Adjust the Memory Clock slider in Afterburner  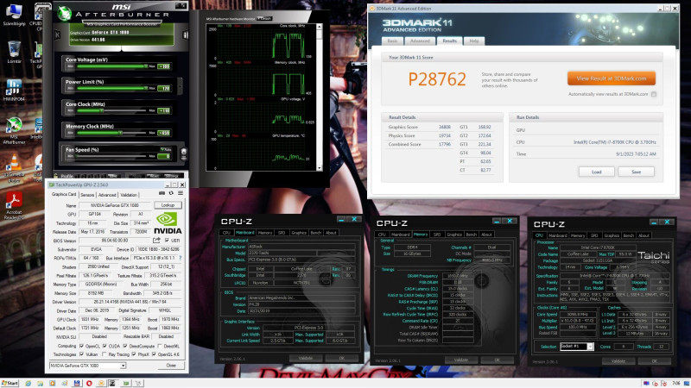coord(113,133)
